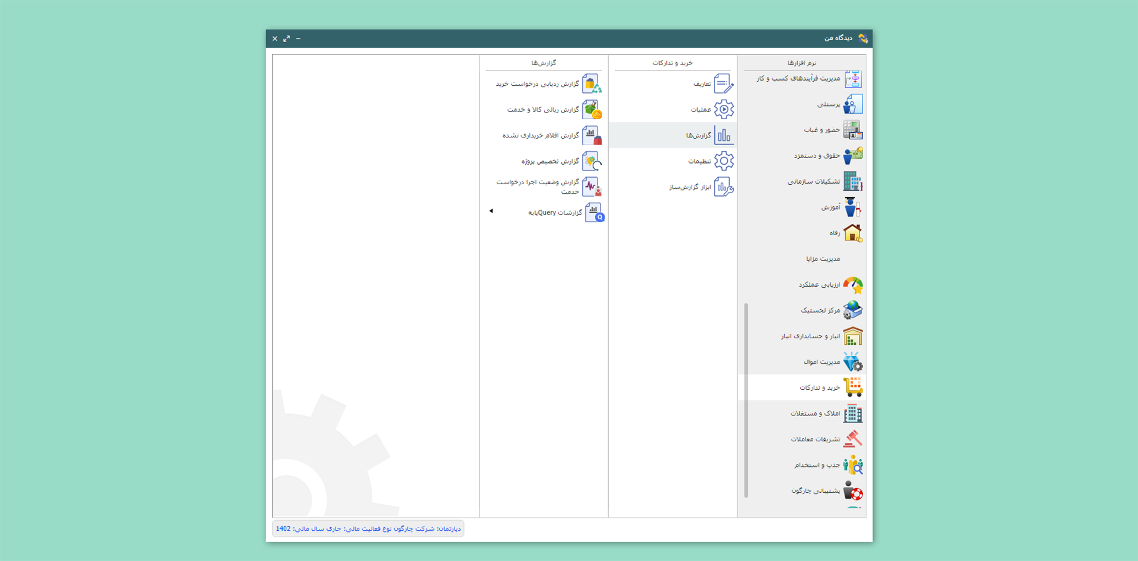
Task: Click the software list vertical scrollbar
Action: (746, 400)
